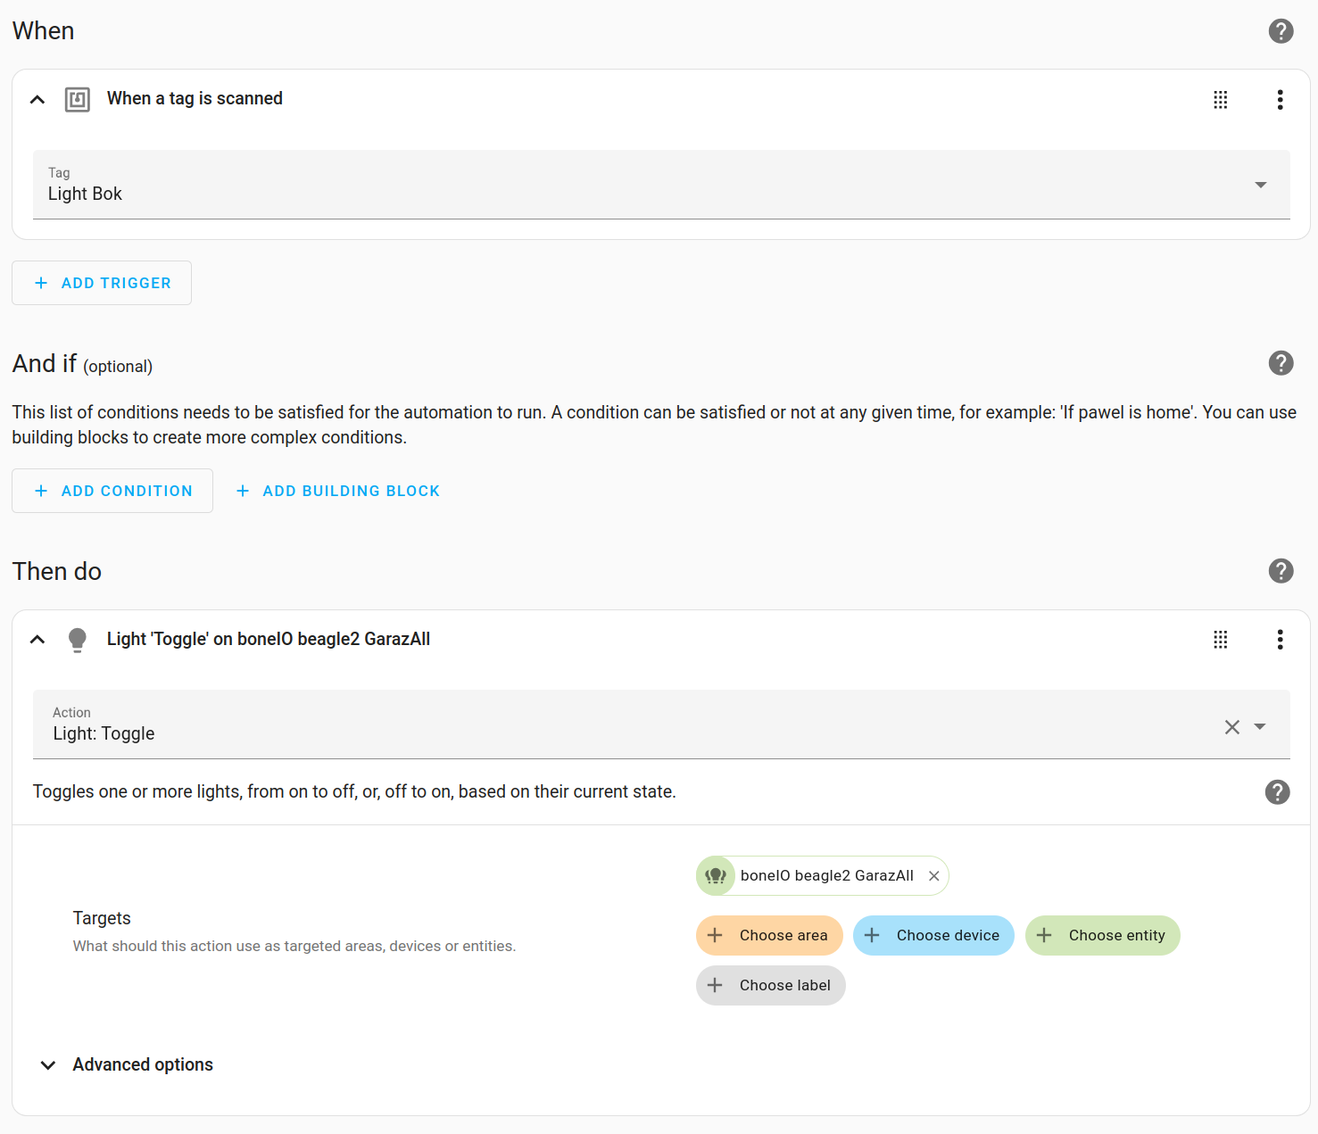Viewport: 1318px width, 1134px height.
Task: Open the Action dropdown arrow
Action: click(x=1260, y=726)
